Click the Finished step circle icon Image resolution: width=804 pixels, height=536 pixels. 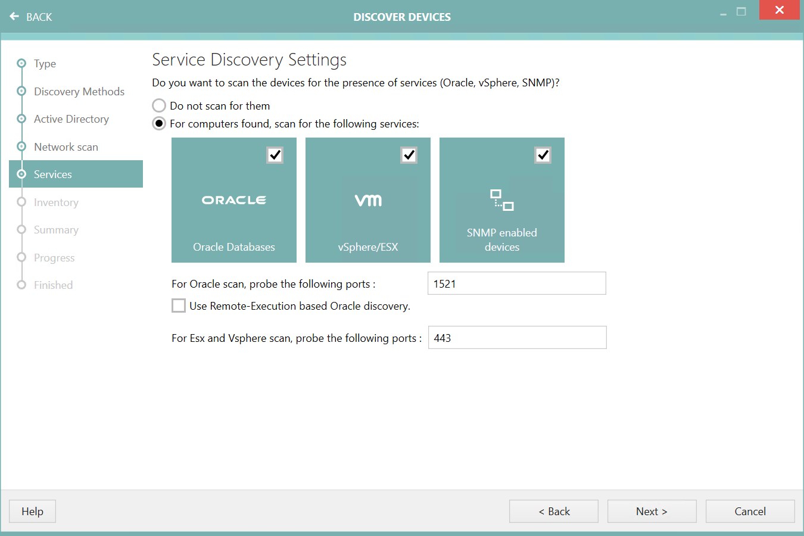[21, 285]
